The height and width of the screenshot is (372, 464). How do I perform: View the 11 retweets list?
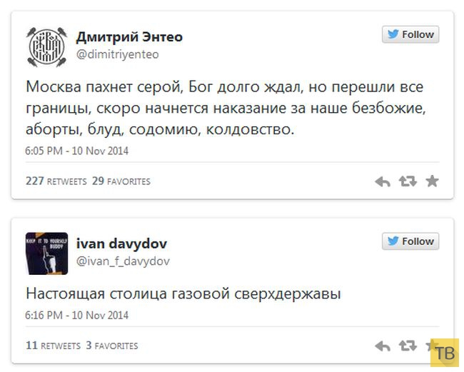tap(52, 346)
